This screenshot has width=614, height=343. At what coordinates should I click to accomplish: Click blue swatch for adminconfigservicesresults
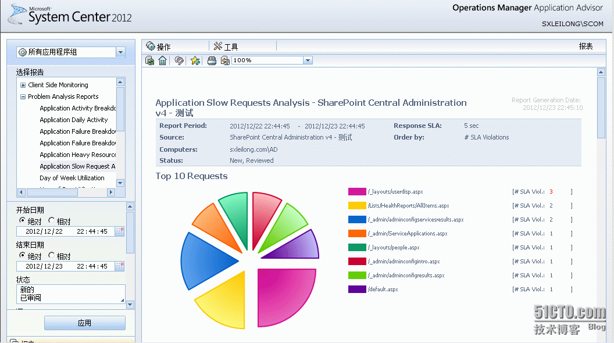tap(357, 219)
